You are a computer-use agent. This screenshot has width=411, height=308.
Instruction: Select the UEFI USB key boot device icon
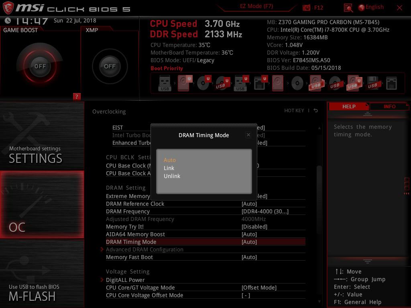241,83
